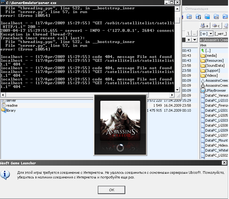
Task: Open the Оптимизация menu item
Action: (x=197, y=9)
